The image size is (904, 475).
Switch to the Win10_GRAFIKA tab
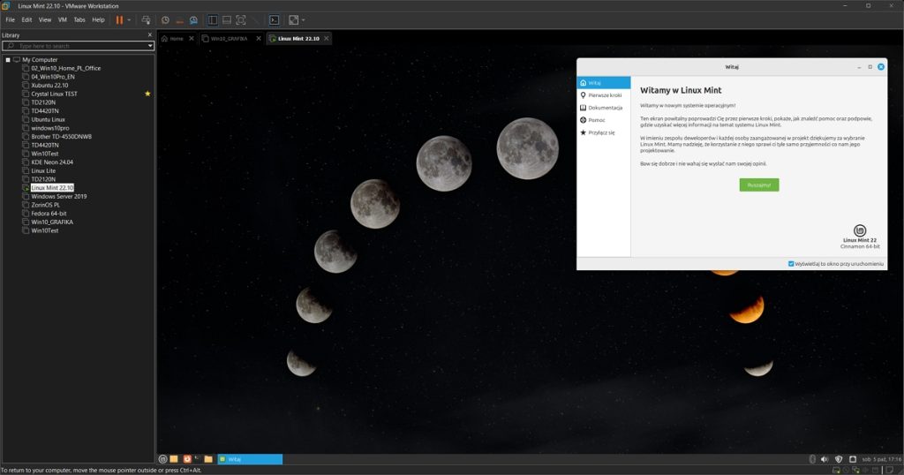pyautogui.click(x=228, y=39)
